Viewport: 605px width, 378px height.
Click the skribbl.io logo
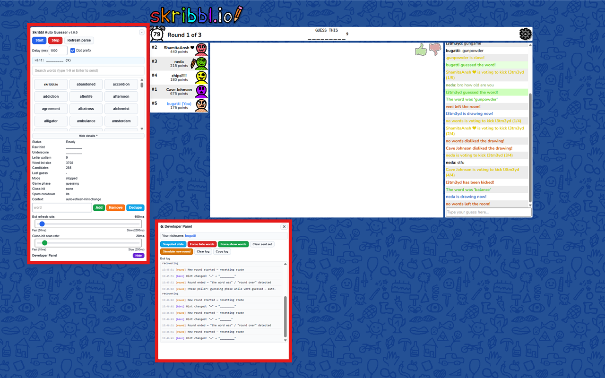196,15
